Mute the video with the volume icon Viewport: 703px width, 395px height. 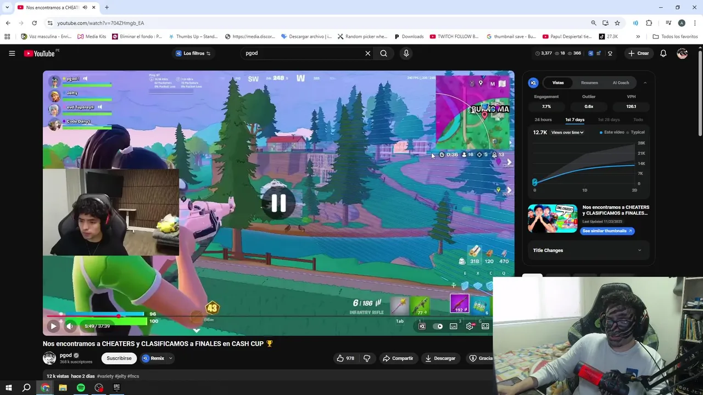click(x=70, y=326)
